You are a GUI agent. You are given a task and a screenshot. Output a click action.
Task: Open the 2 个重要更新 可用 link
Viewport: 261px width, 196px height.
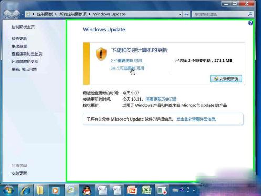pos(126,61)
